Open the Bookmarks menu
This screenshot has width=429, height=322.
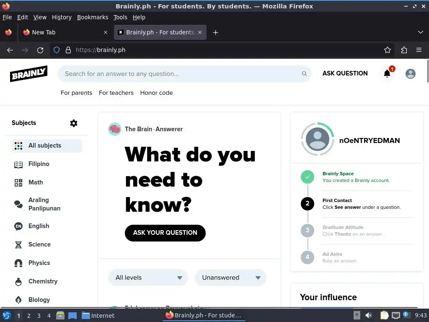point(93,17)
